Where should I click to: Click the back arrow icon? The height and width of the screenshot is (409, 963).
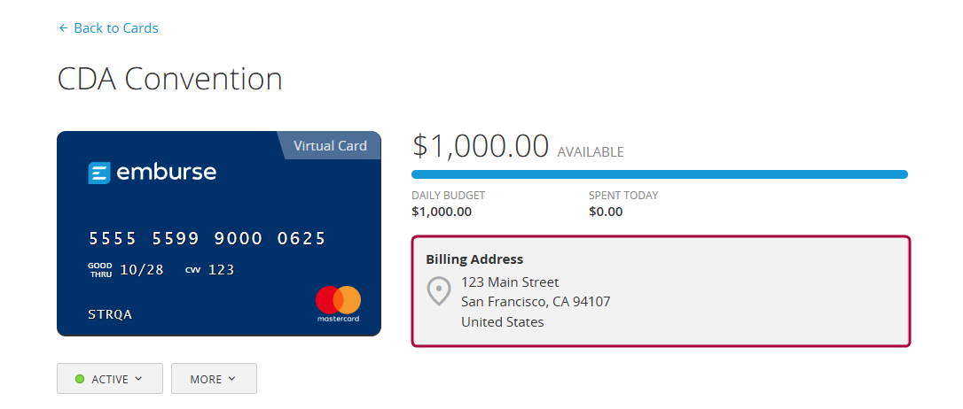63,28
